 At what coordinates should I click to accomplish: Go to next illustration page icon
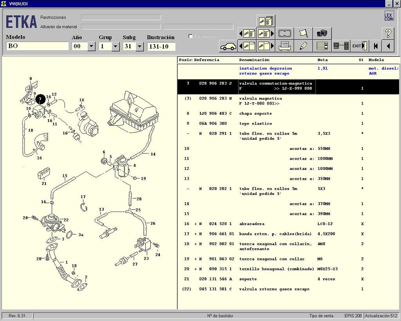click(x=266, y=46)
